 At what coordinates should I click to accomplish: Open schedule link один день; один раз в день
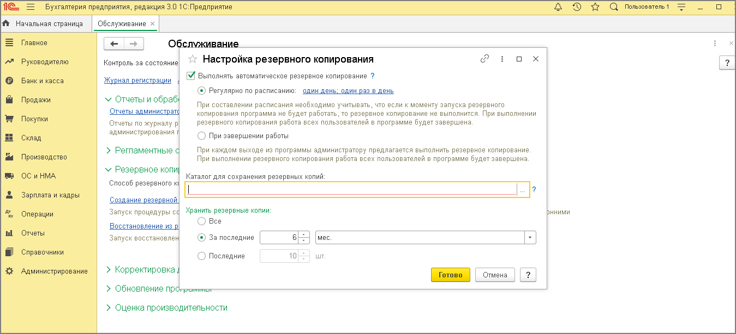coord(348,91)
